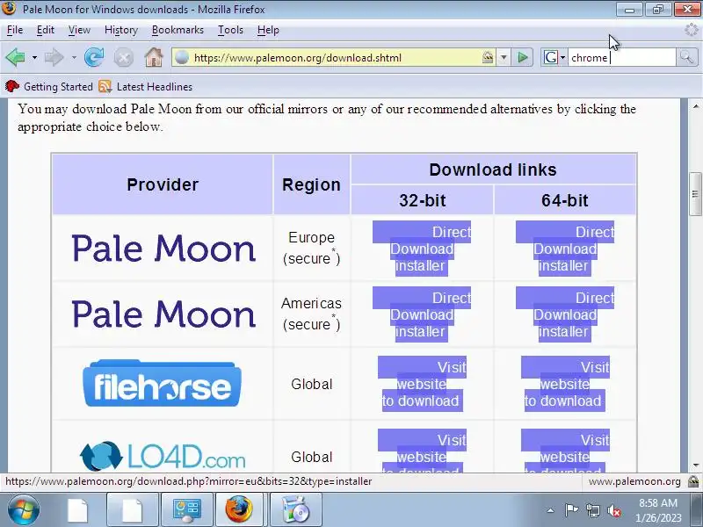Open the File menu

(15, 30)
